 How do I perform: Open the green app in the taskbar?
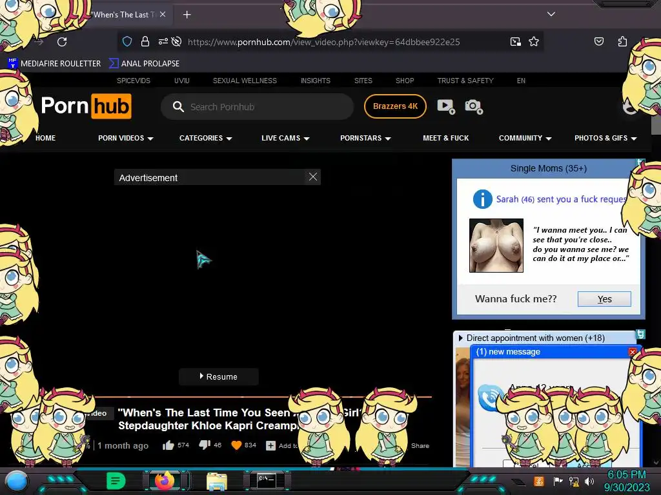pos(116,481)
